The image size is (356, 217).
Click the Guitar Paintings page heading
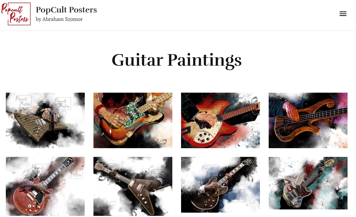click(177, 60)
